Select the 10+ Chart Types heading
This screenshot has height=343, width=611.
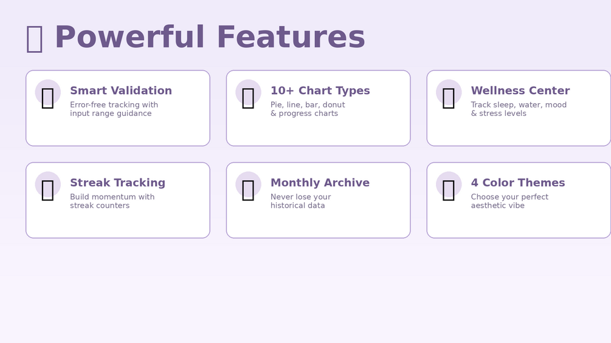click(x=320, y=91)
